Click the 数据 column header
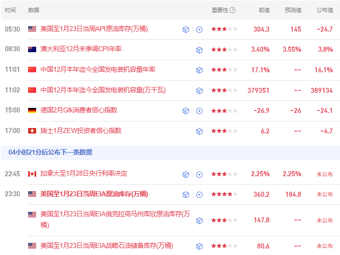 (x=34, y=10)
